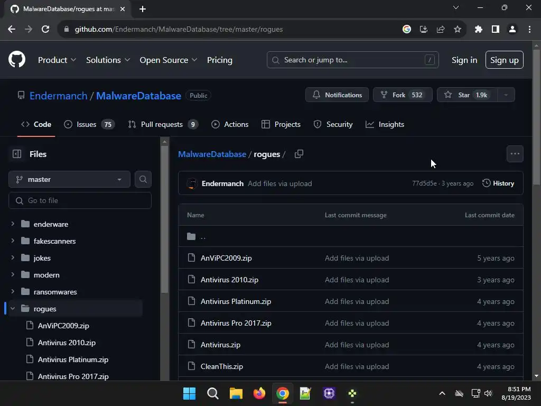Open the browser Extensions puzzle icon
This screenshot has height=406, width=541.
478,30
